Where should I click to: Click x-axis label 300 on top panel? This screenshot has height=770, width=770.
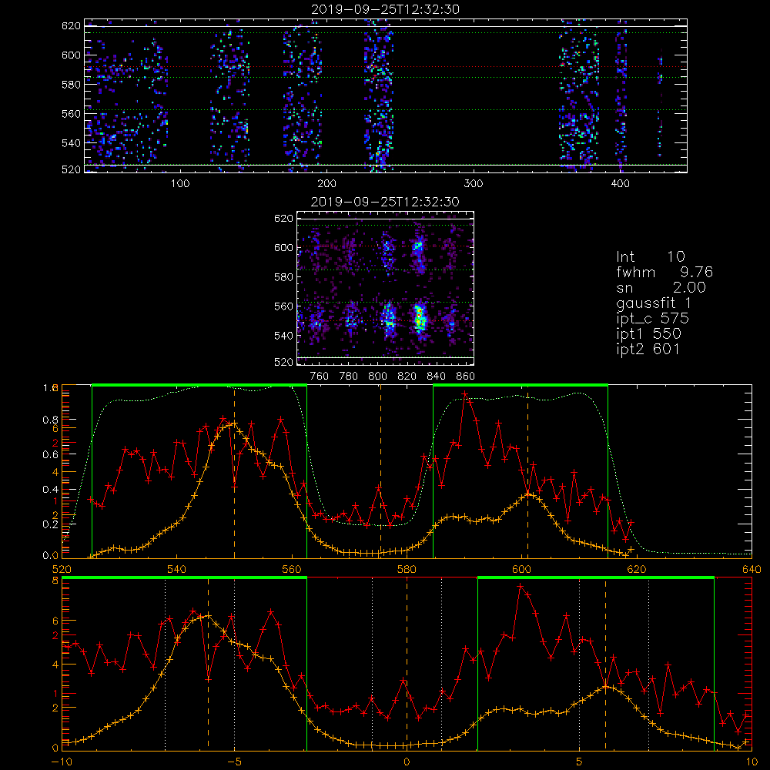473,184
